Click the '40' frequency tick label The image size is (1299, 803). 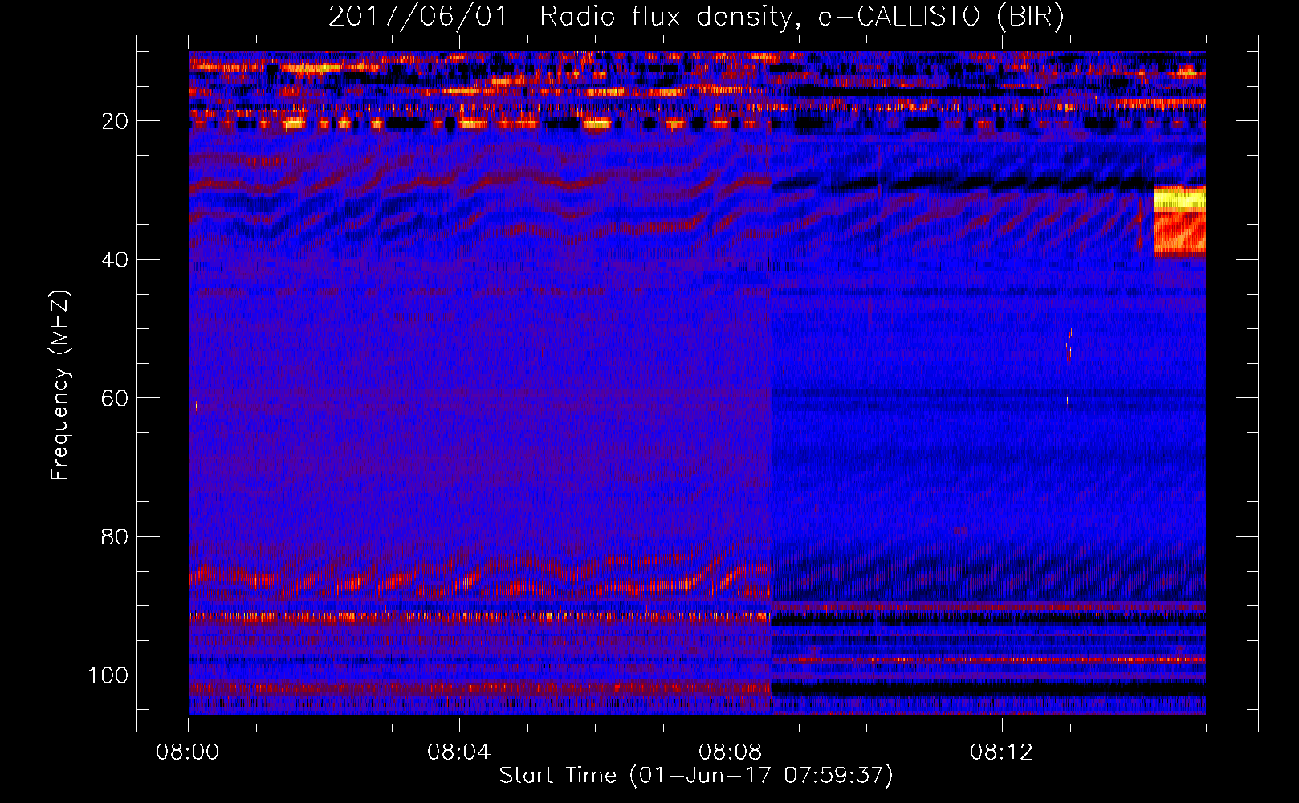pyautogui.click(x=115, y=259)
